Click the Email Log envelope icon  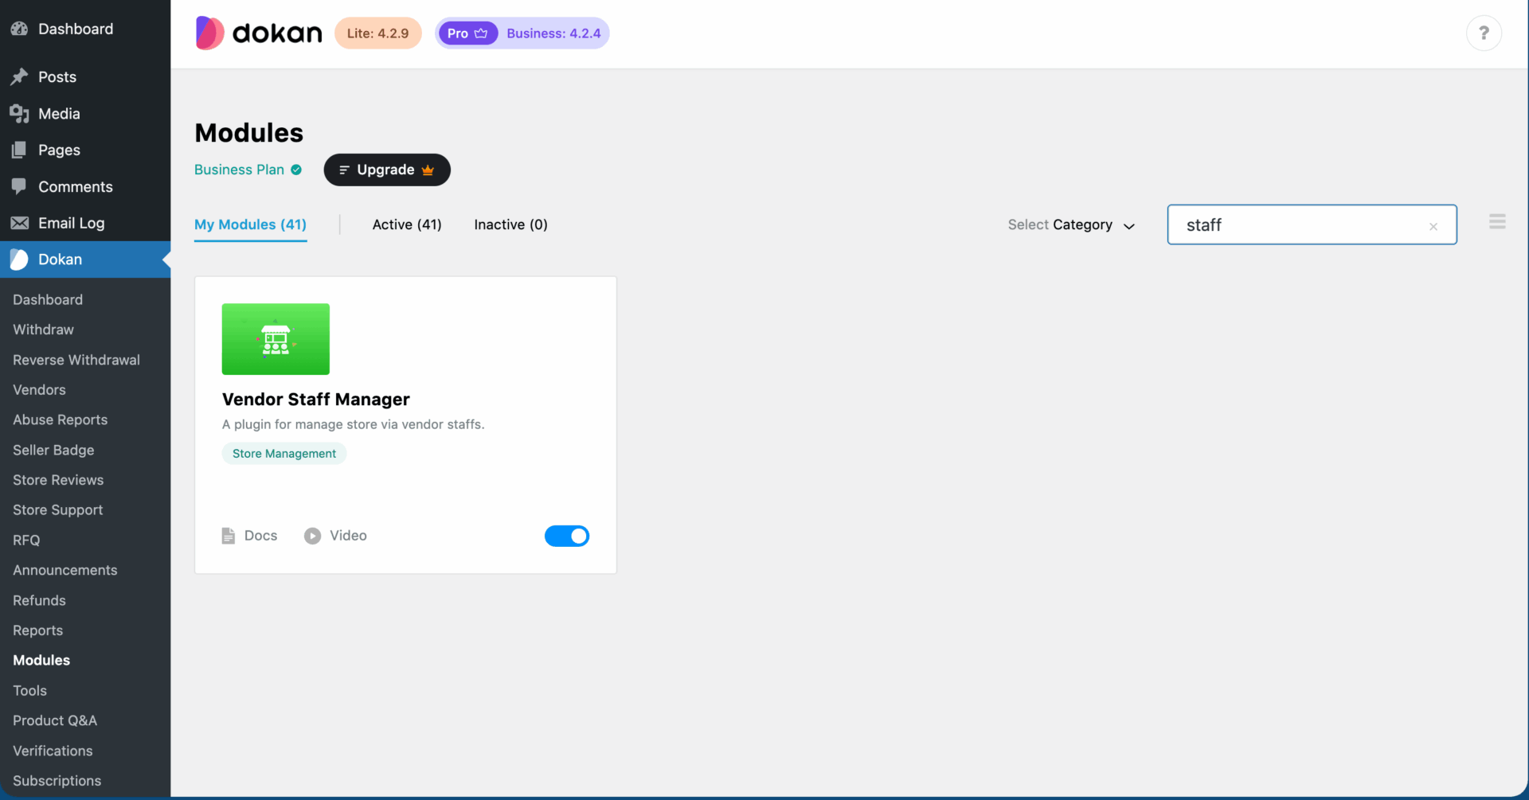18,223
